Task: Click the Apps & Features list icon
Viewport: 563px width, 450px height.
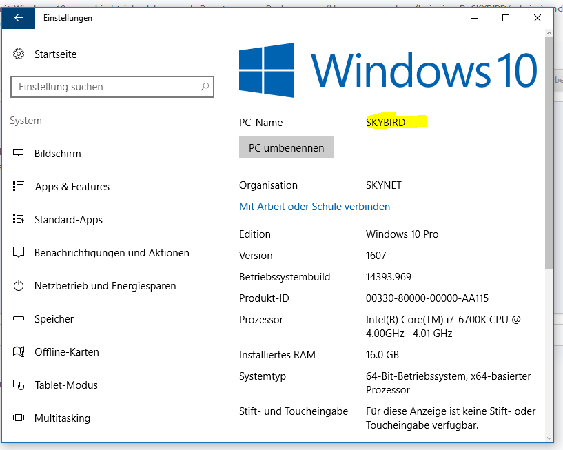Action: (19, 186)
